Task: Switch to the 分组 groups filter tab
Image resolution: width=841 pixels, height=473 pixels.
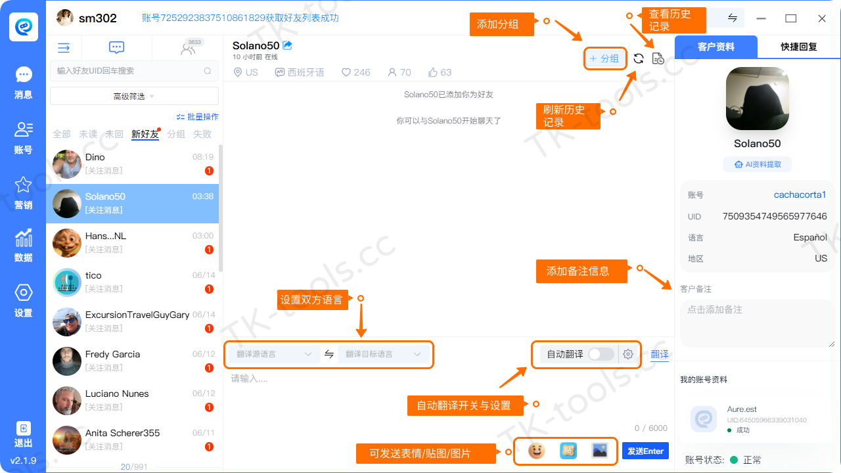Action: pos(176,134)
